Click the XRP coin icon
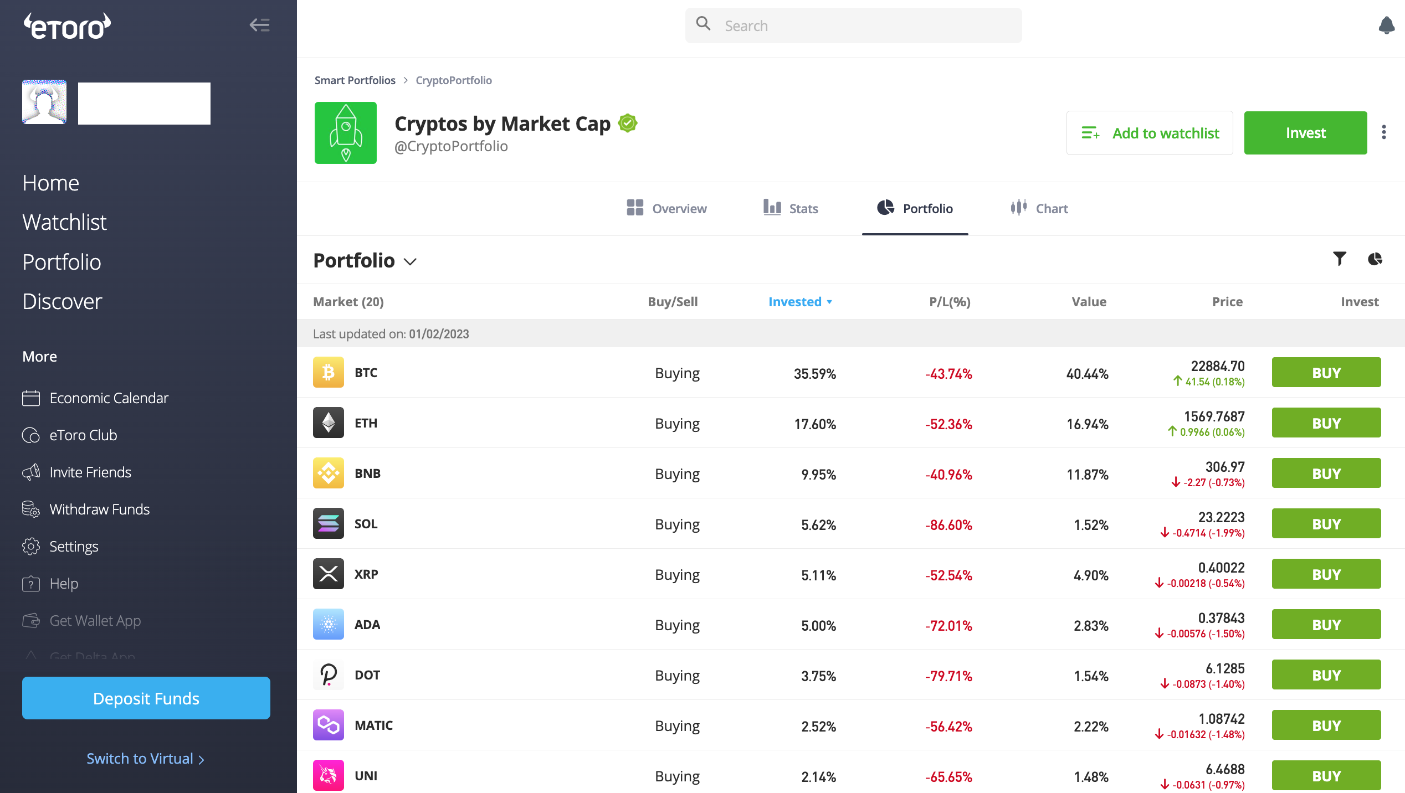The width and height of the screenshot is (1405, 793). (x=329, y=574)
